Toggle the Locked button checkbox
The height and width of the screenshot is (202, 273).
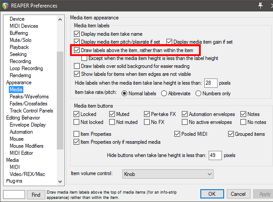[x=76, y=114]
